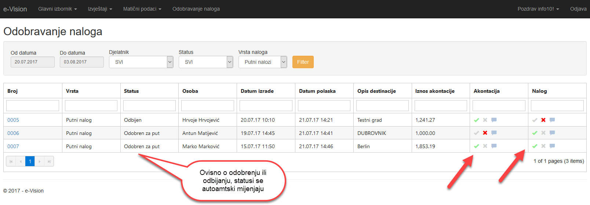The image size is (590, 205).
Task: Open order link 0006
Action: [13, 133]
